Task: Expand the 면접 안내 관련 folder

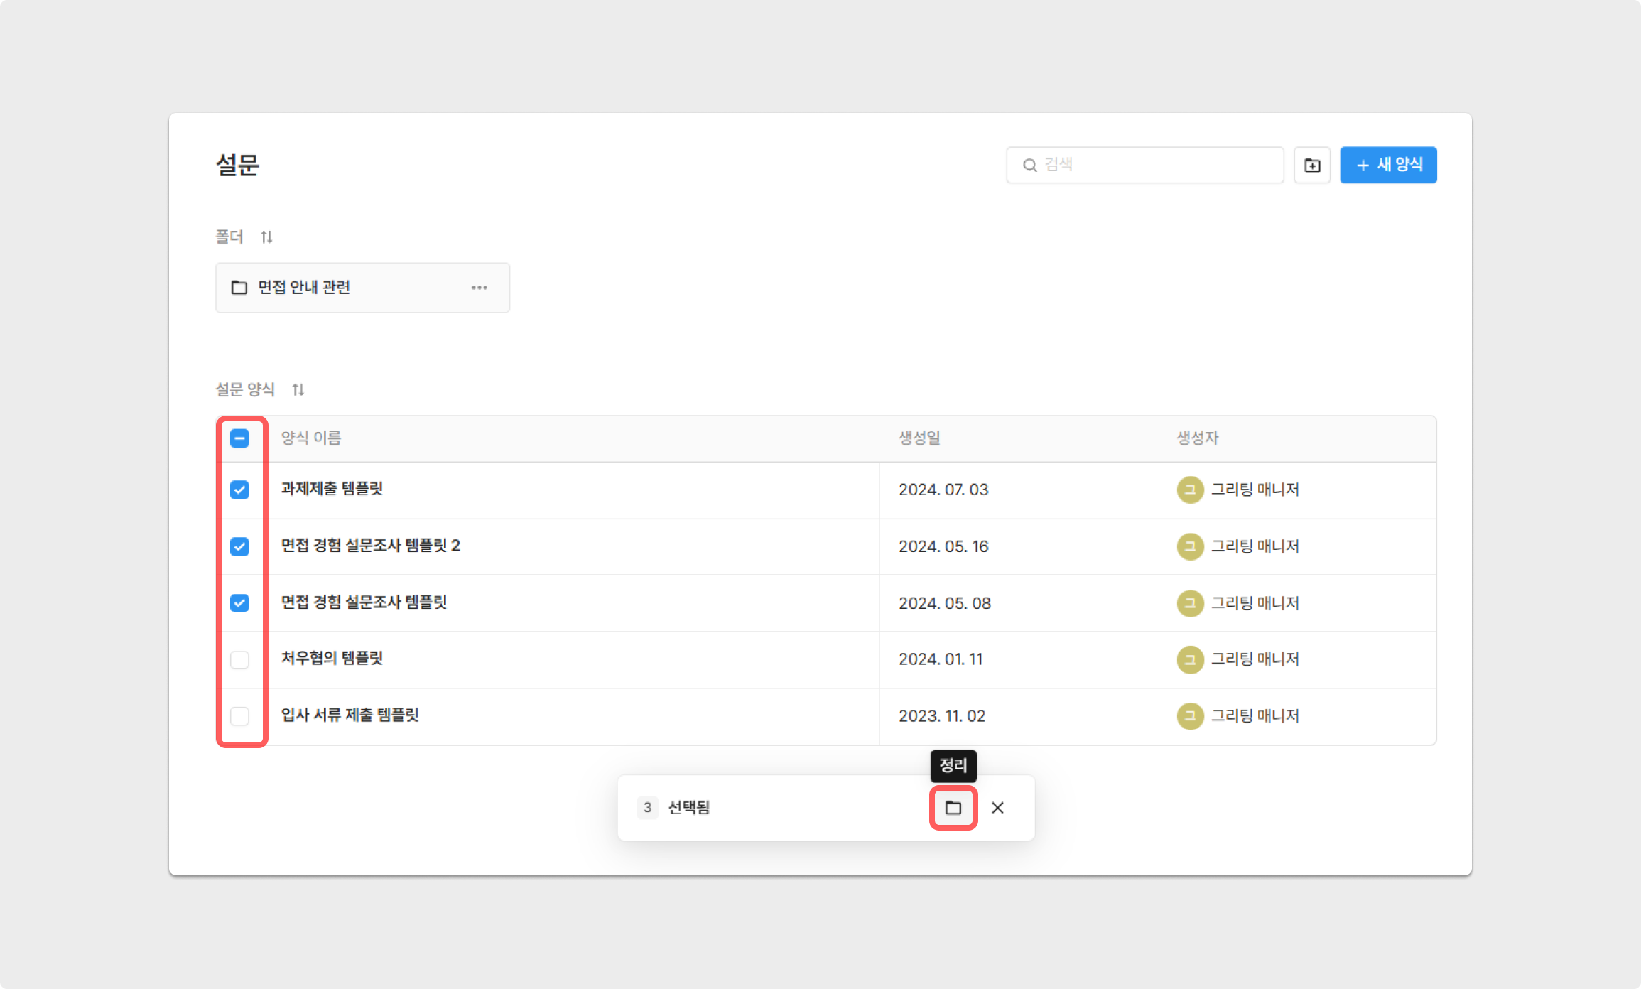Action: coord(305,287)
